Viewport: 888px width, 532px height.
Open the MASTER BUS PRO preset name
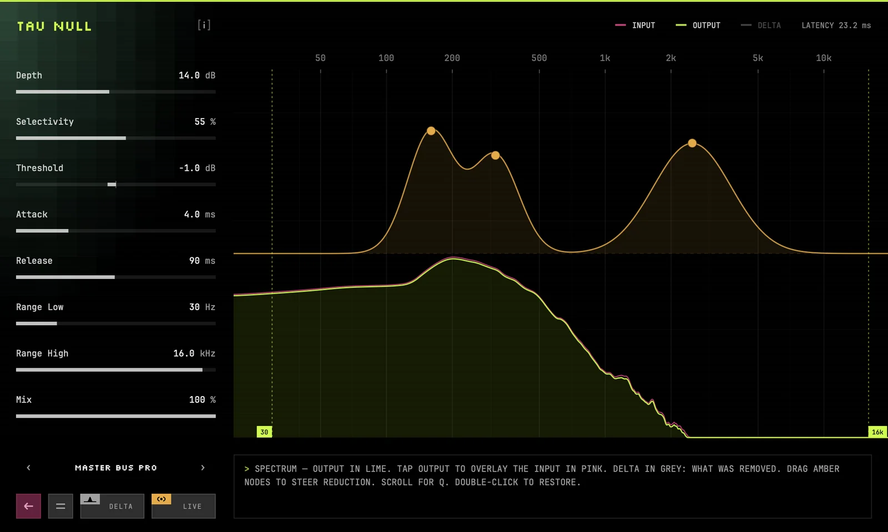[x=116, y=468]
